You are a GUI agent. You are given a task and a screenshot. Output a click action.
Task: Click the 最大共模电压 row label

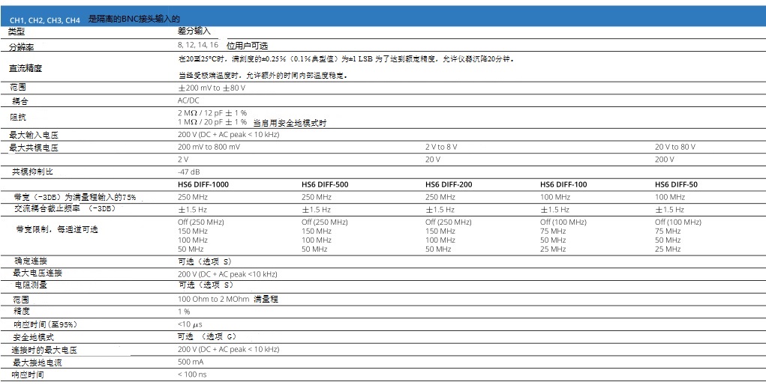coord(34,148)
